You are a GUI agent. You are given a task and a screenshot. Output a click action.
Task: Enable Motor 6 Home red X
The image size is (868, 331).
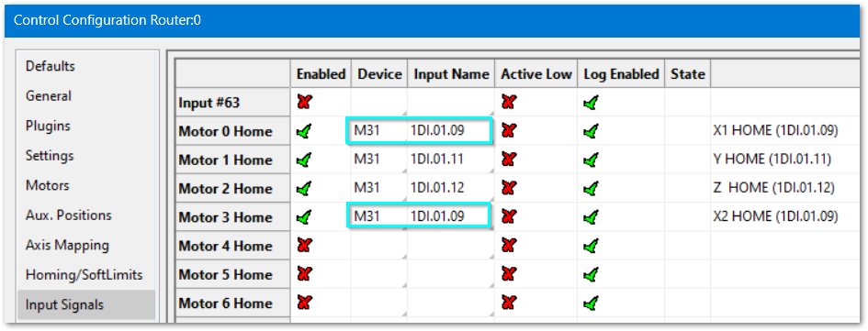303,303
